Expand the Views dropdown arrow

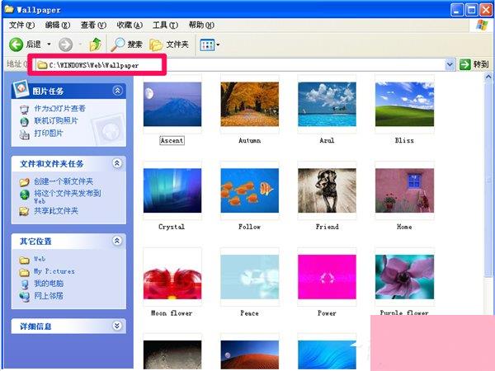tap(218, 45)
